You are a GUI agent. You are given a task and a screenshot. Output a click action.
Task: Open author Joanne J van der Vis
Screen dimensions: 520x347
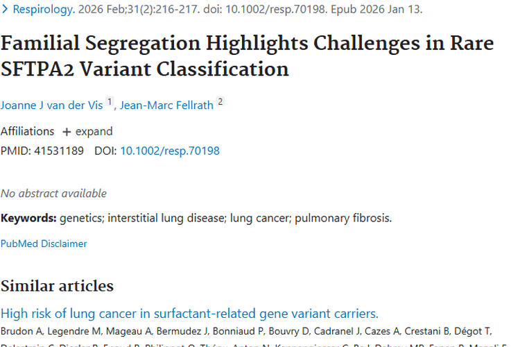52,105
